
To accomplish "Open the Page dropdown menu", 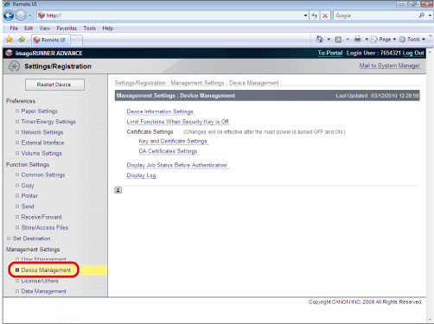I will click(x=384, y=39).
